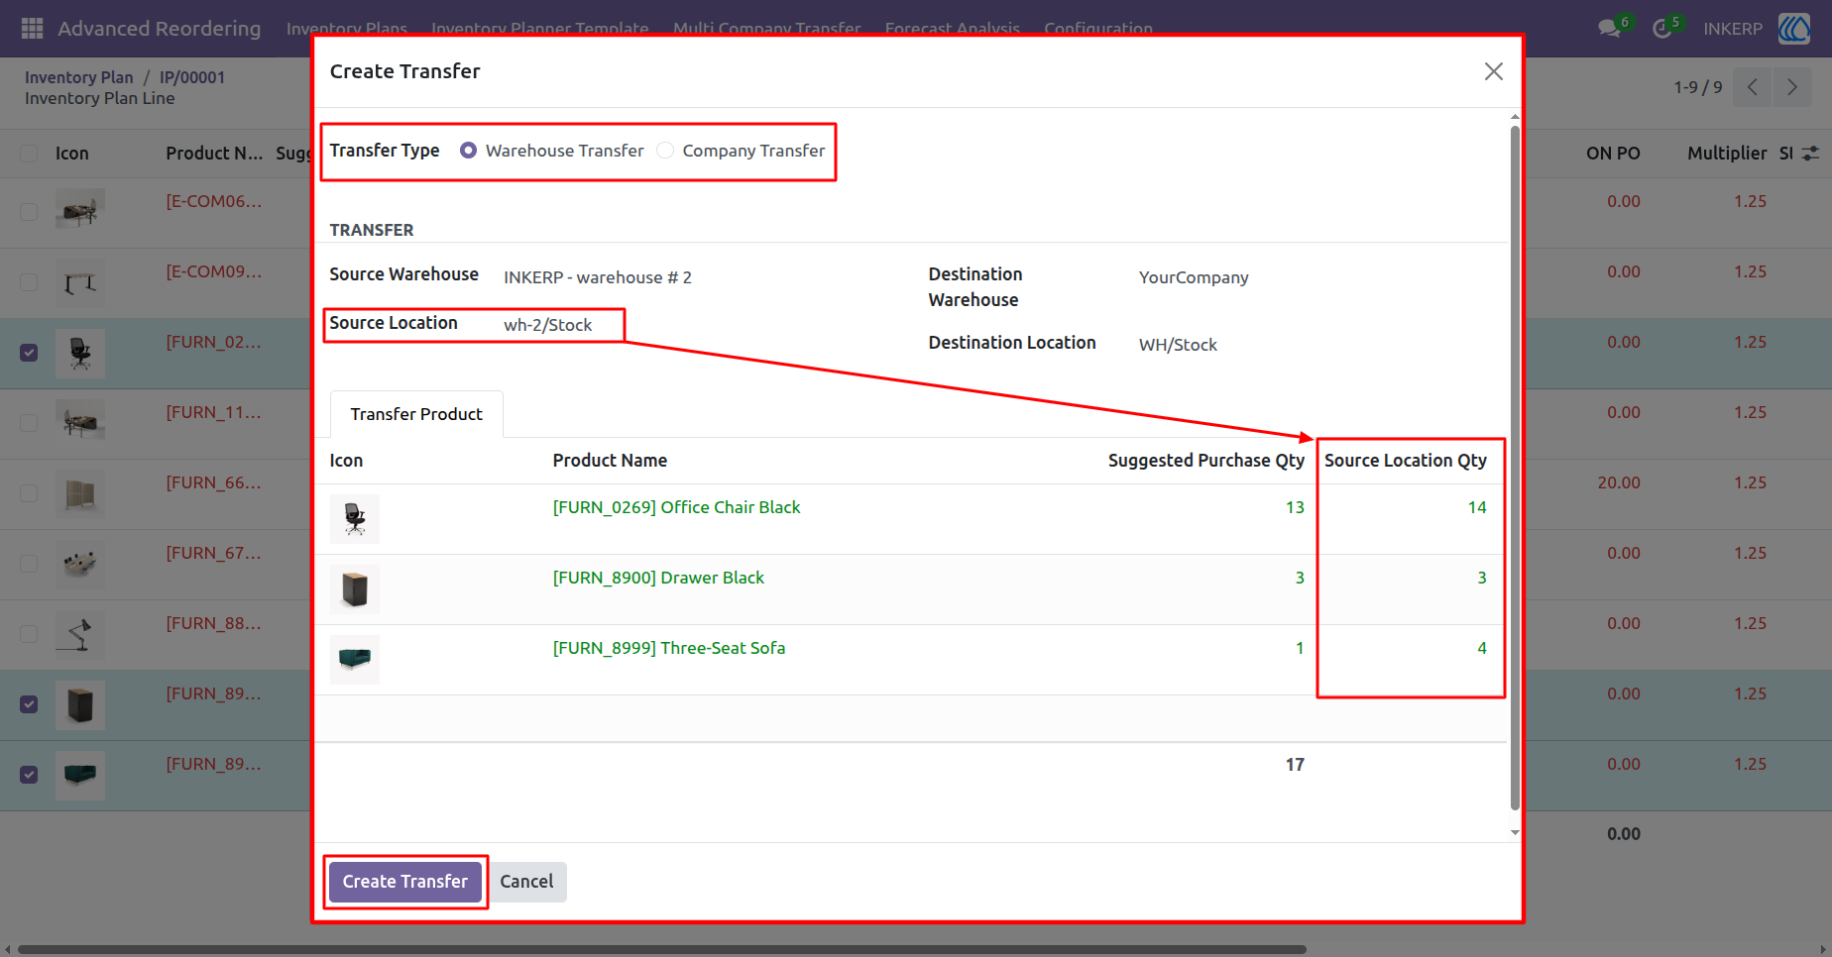The image size is (1832, 957).
Task: Open the Inventory Plans menu
Action: click(347, 29)
